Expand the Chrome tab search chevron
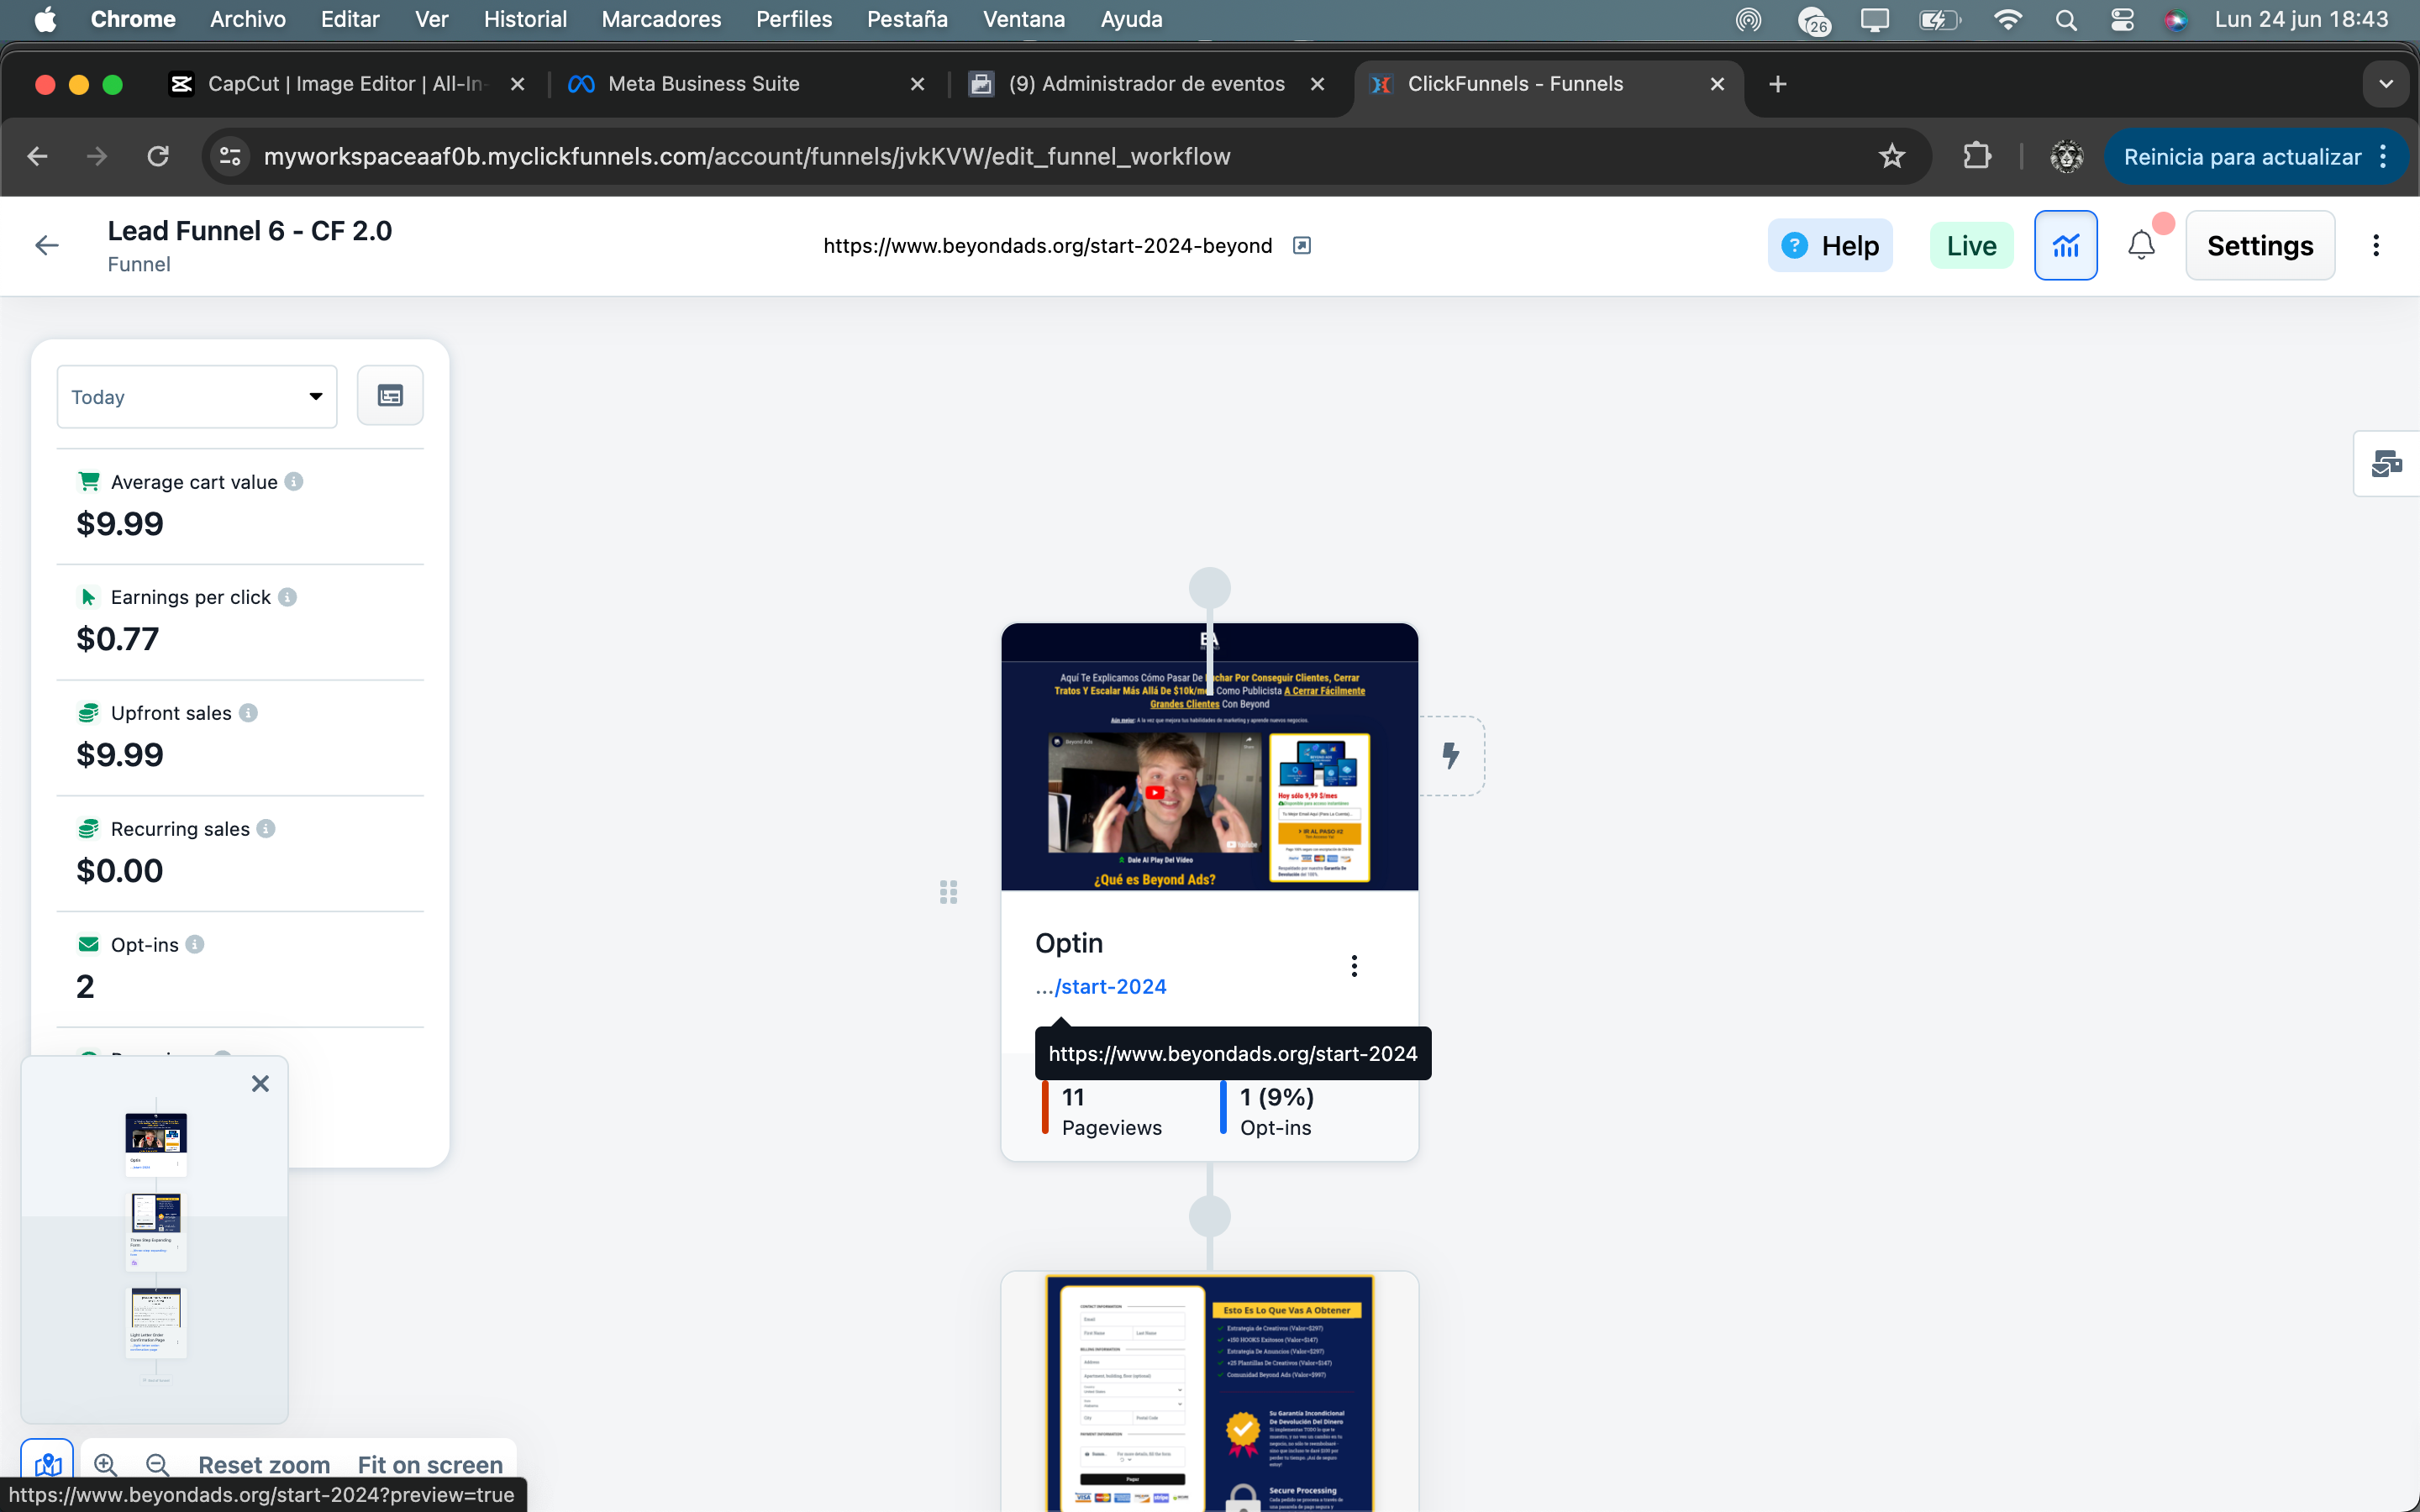The height and width of the screenshot is (1512, 2420). pyautogui.click(x=2386, y=84)
